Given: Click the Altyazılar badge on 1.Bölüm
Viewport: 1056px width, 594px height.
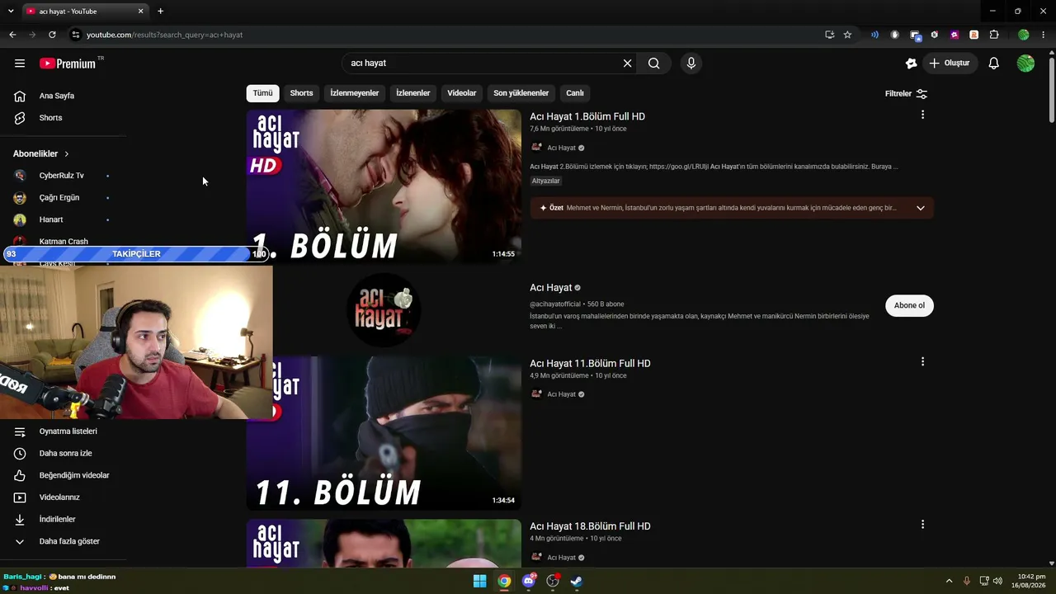Looking at the screenshot, I should 545,181.
